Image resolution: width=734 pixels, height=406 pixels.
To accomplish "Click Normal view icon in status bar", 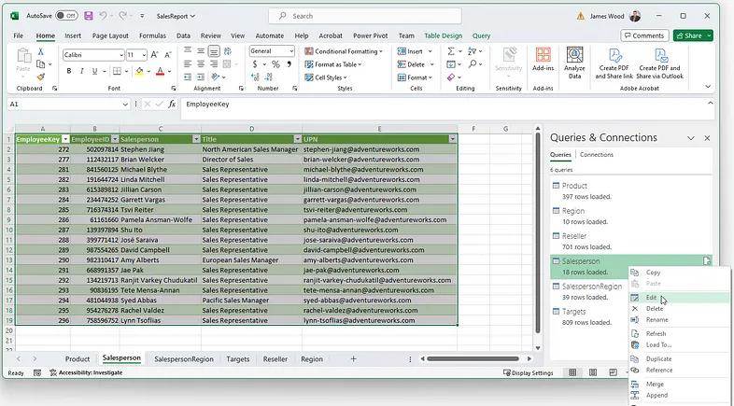I will click(x=572, y=372).
